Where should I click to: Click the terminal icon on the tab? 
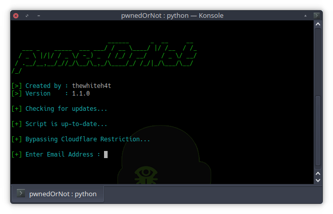[x=21, y=193]
